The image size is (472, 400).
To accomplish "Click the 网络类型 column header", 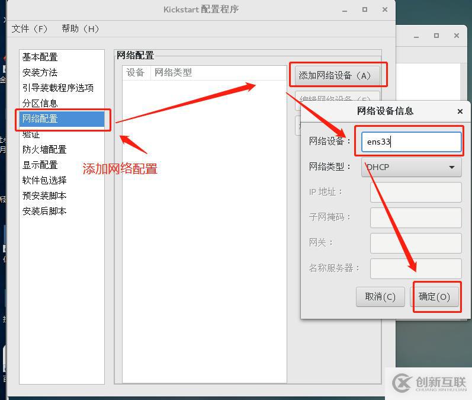I will 219,72.
